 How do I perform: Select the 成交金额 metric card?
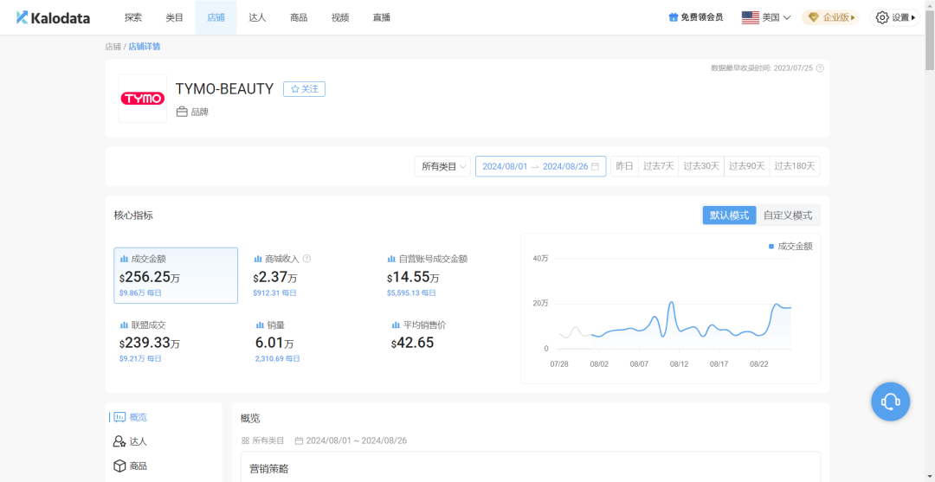[176, 275]
